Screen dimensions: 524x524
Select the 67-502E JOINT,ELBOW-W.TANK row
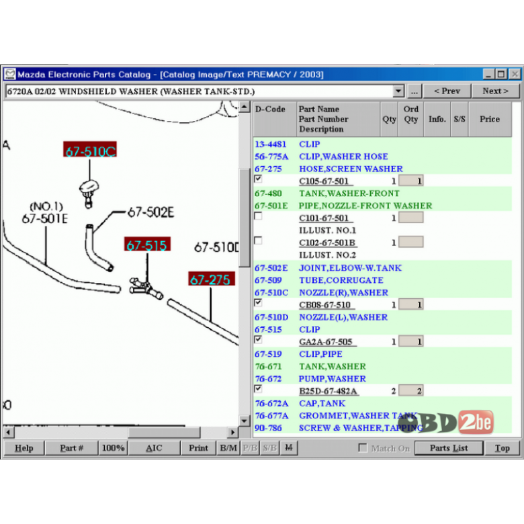[382, 267]
